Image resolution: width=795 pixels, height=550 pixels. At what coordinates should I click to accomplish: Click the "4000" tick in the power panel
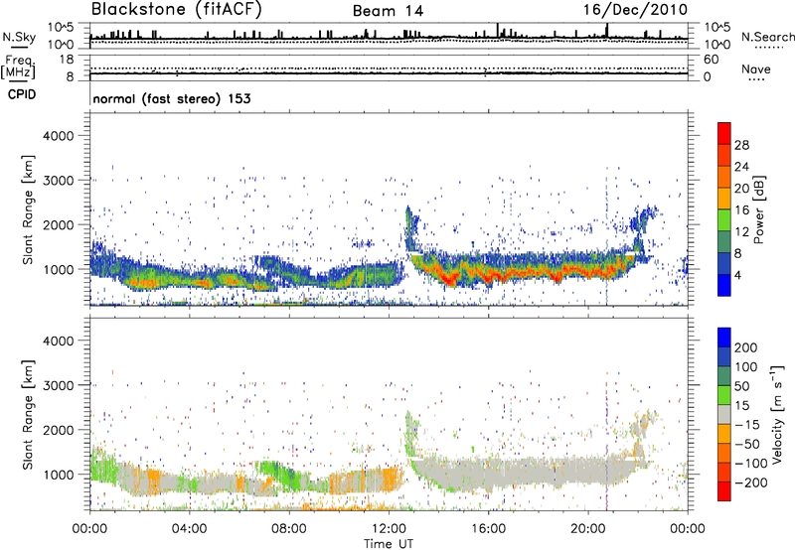tap(59, 136)
